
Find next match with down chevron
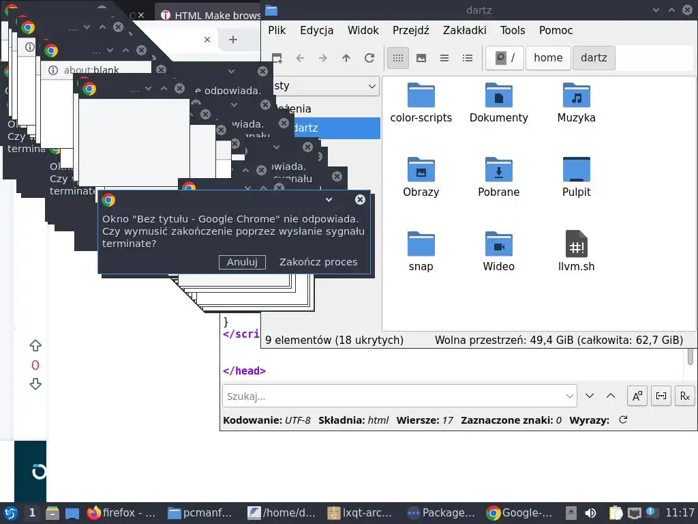point(590,396)
